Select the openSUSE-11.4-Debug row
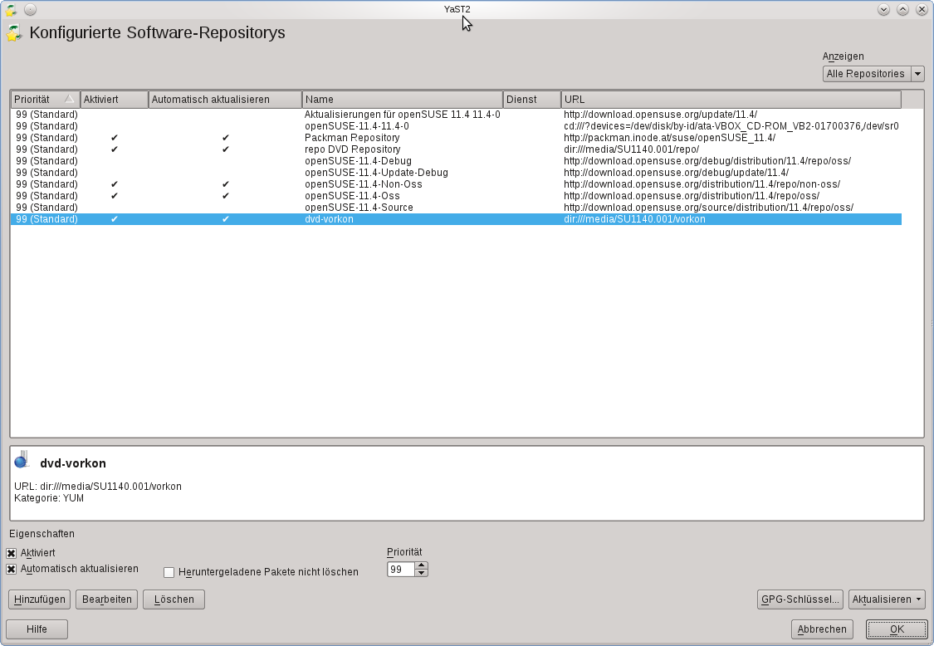 [x=456, y=161]
